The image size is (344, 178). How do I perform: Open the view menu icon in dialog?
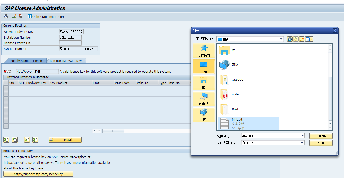pos(309,39)
